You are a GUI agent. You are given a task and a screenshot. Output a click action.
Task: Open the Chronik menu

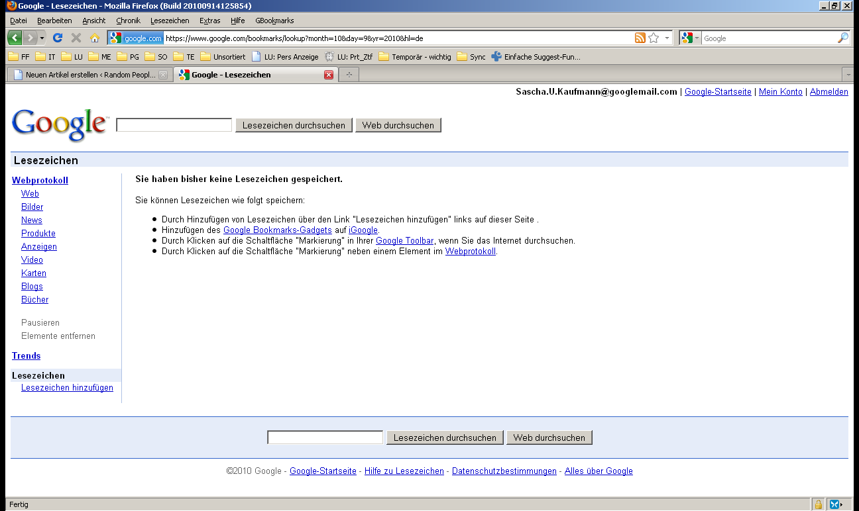129,21
